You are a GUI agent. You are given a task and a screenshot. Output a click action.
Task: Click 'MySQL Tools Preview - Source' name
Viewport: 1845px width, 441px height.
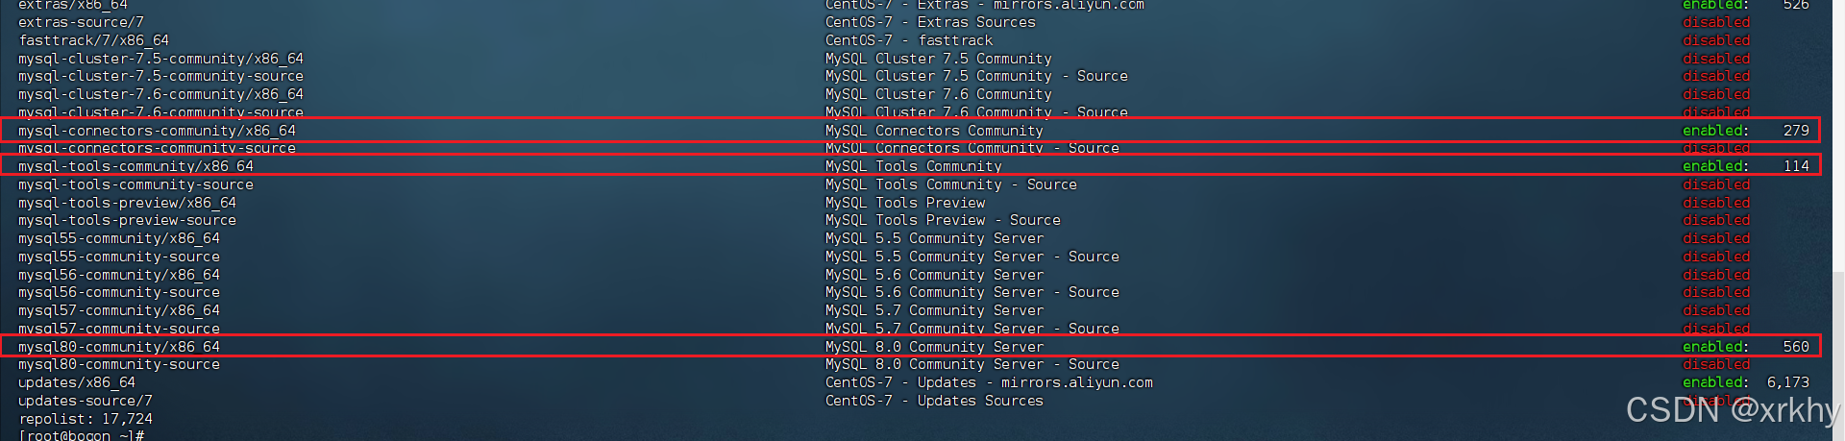click(943, 220)
